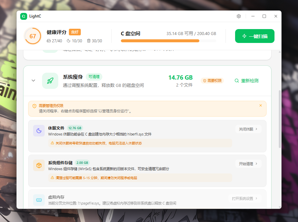The image size is (298, 222).
Task: Click the 2.00 GB size tag
Action: pyautogui.click(x=82, y=163)
